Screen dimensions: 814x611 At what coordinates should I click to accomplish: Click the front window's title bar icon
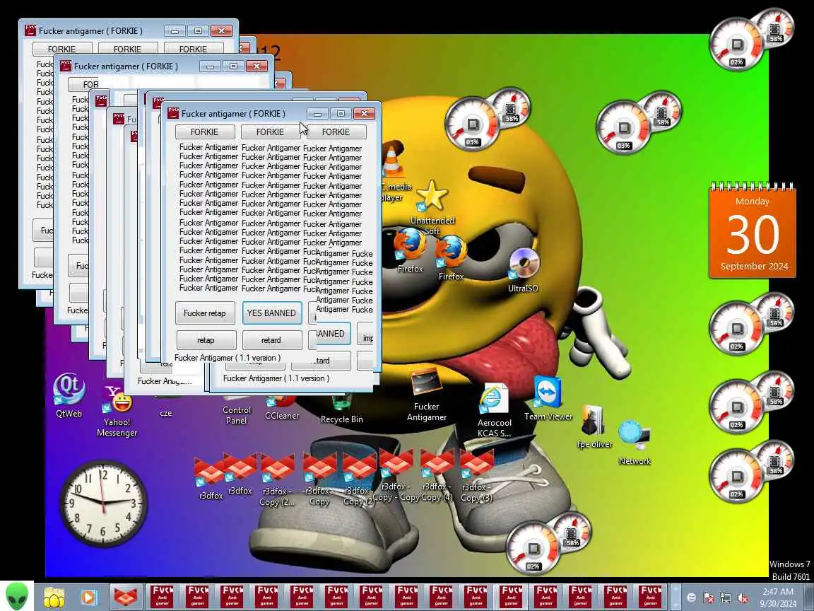point(173,113)
